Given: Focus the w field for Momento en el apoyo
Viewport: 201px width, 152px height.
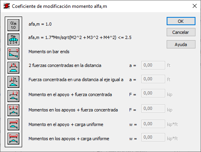Looking at the screenshot, I should coord(153,124).
